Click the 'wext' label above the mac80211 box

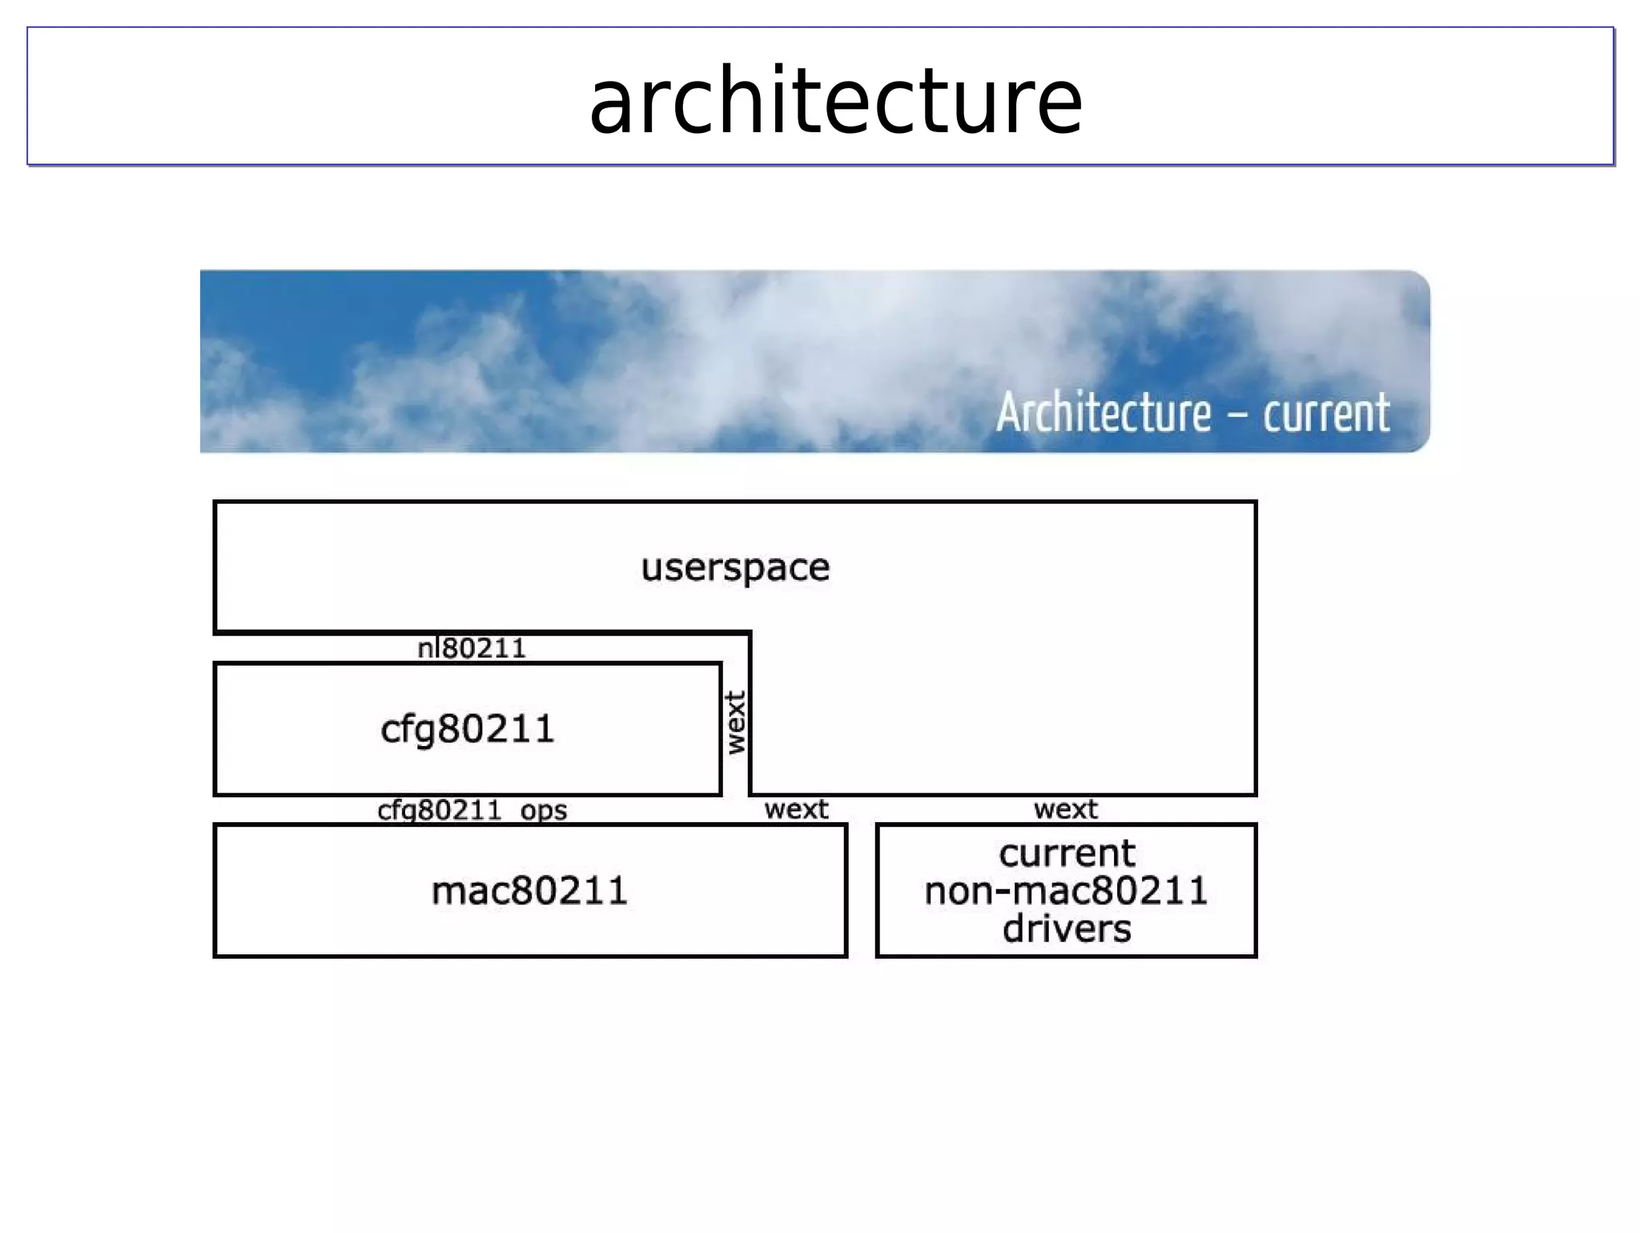796,809
